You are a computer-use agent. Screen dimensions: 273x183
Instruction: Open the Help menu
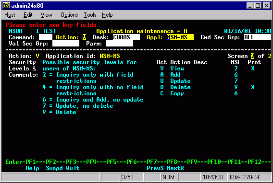[x=107, y=15]
